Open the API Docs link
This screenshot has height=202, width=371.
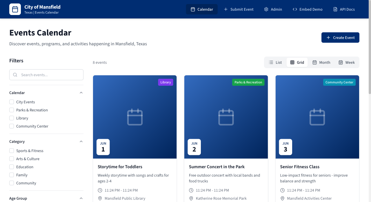coord(344,9)
